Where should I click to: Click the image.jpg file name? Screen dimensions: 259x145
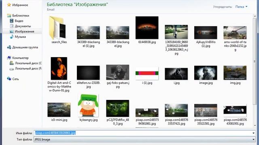[206, 83]
